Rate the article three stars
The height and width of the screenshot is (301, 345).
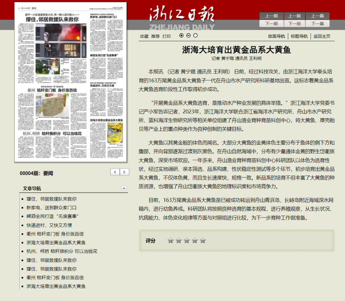pos(187,241)
